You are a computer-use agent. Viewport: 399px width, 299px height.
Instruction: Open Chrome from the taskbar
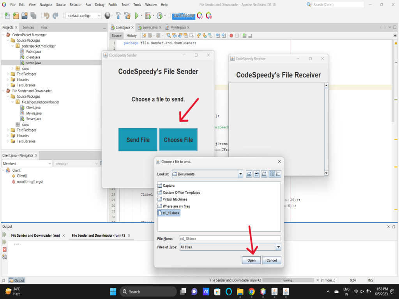[x=251, y=291]
